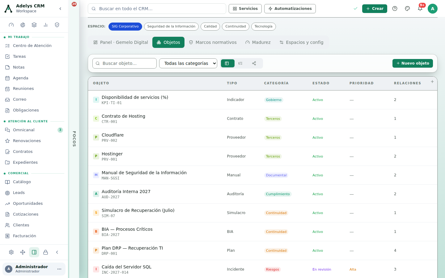
Task: Open Panel · Gemelo Digital tab
Action: [121, 42]
